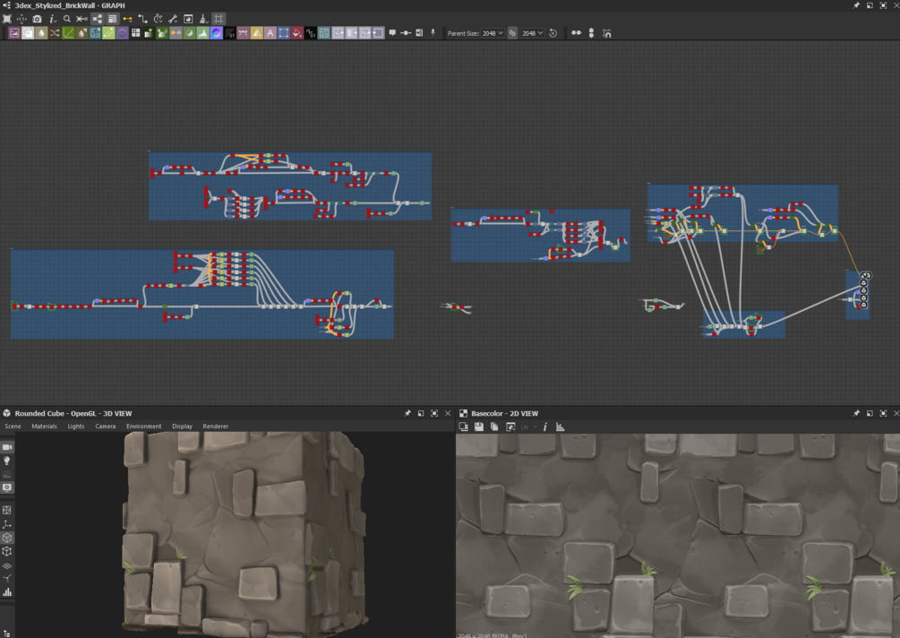Add a Curve node icon
900x638 pixels.
coord(68,33)
